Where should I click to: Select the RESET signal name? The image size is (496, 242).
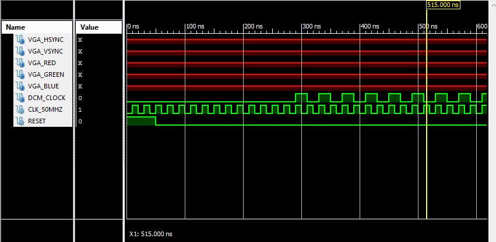click(37, 122)
